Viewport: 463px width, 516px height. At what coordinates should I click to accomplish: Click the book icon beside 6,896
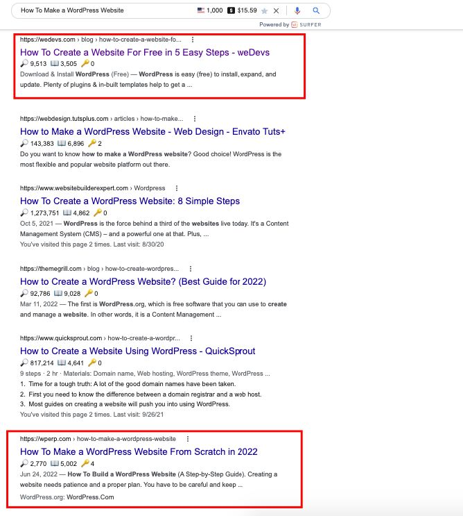click(62, 143)
